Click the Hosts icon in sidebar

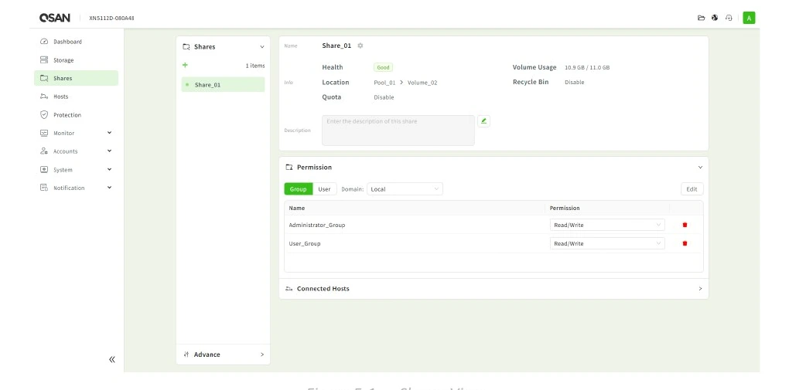tap(44, 97)
